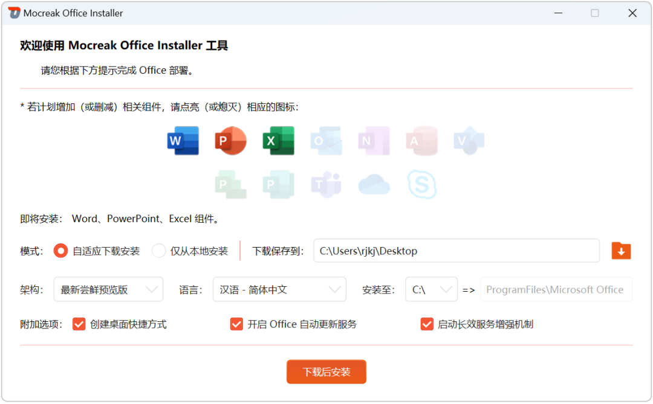Click the 下载后安装 button
This screenshot has width=653, height=404.
point(326,372)
